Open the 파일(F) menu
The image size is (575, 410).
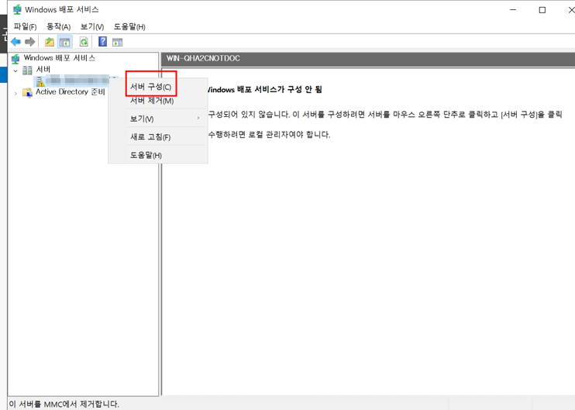(25, 27)
